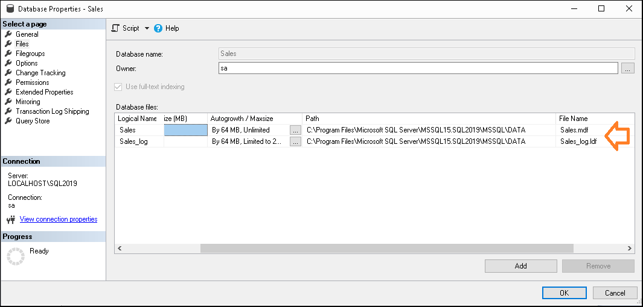The width and height of the screenshot is (643, 307).
Task: Open the Permissions page
Action: pyautogui.click(x=33, y=82)
